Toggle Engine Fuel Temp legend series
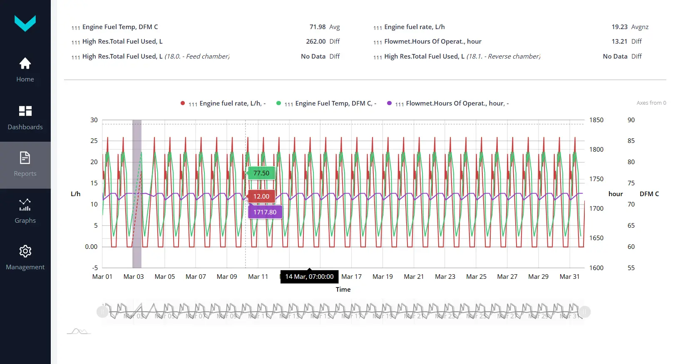Viewport: 673px width, 364px height. coord(326,103)
